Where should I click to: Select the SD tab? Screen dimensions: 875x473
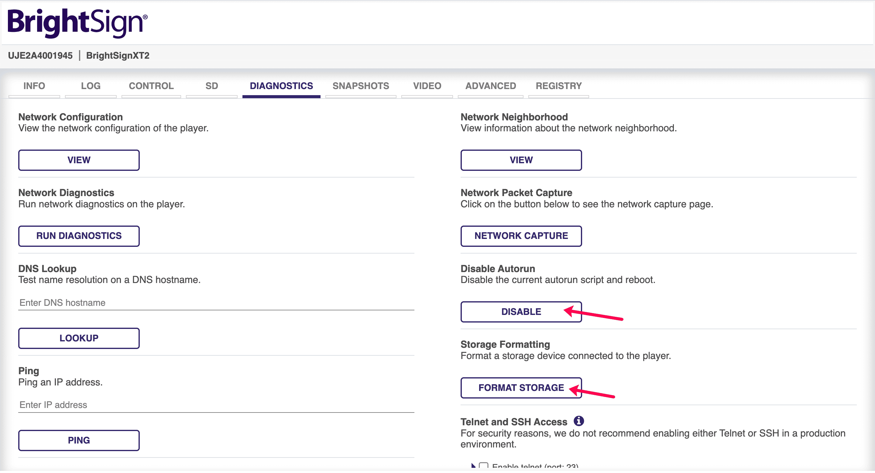coord(211,86)
